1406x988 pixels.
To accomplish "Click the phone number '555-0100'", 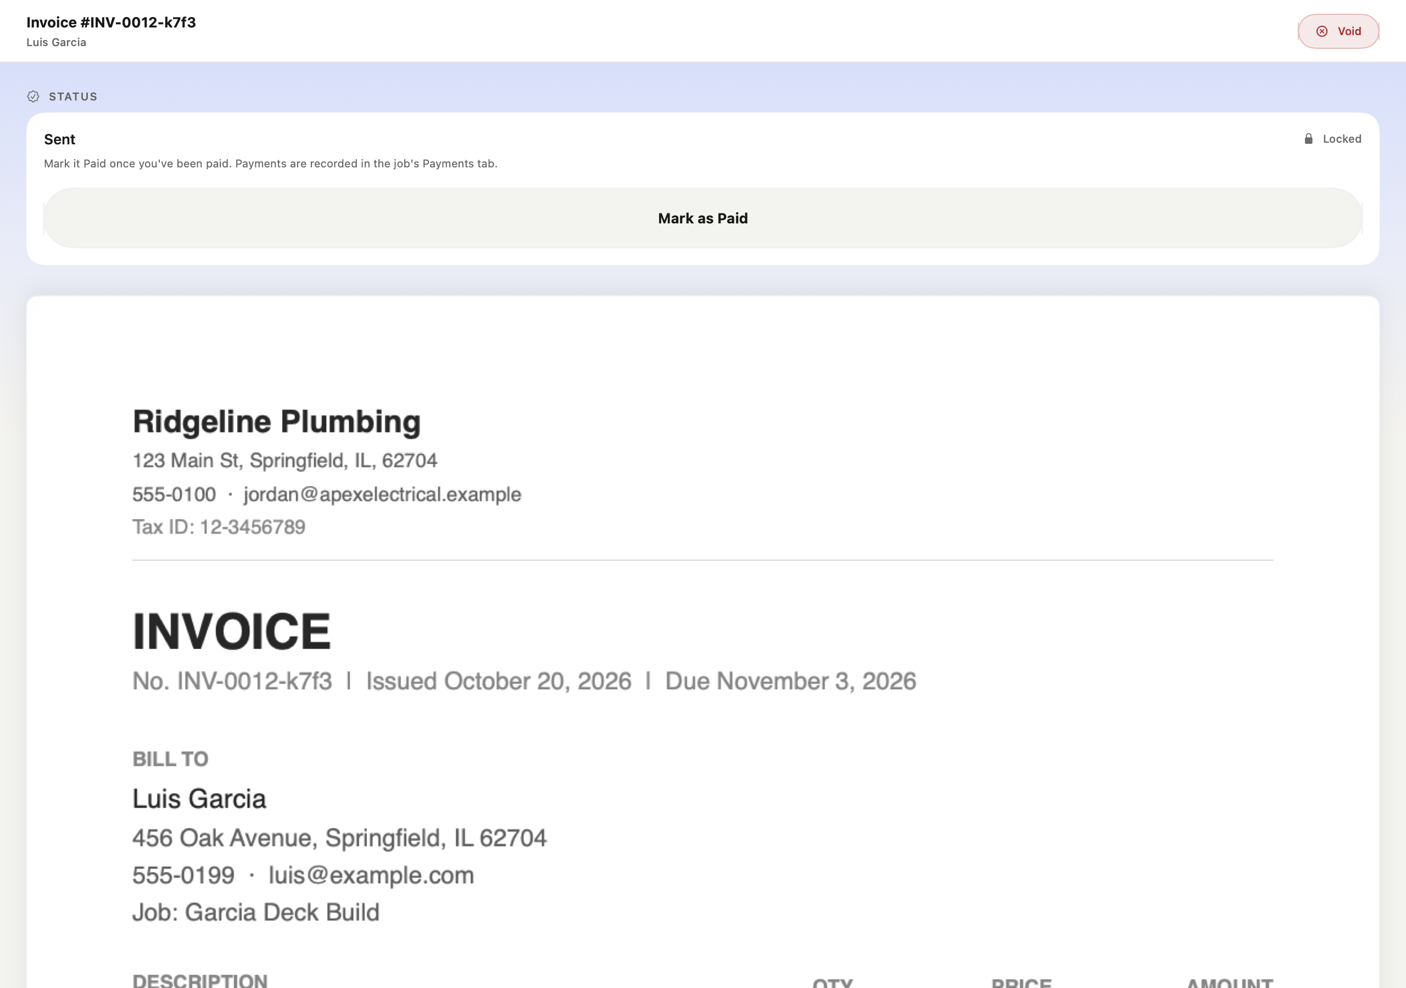I will (175, 494).
